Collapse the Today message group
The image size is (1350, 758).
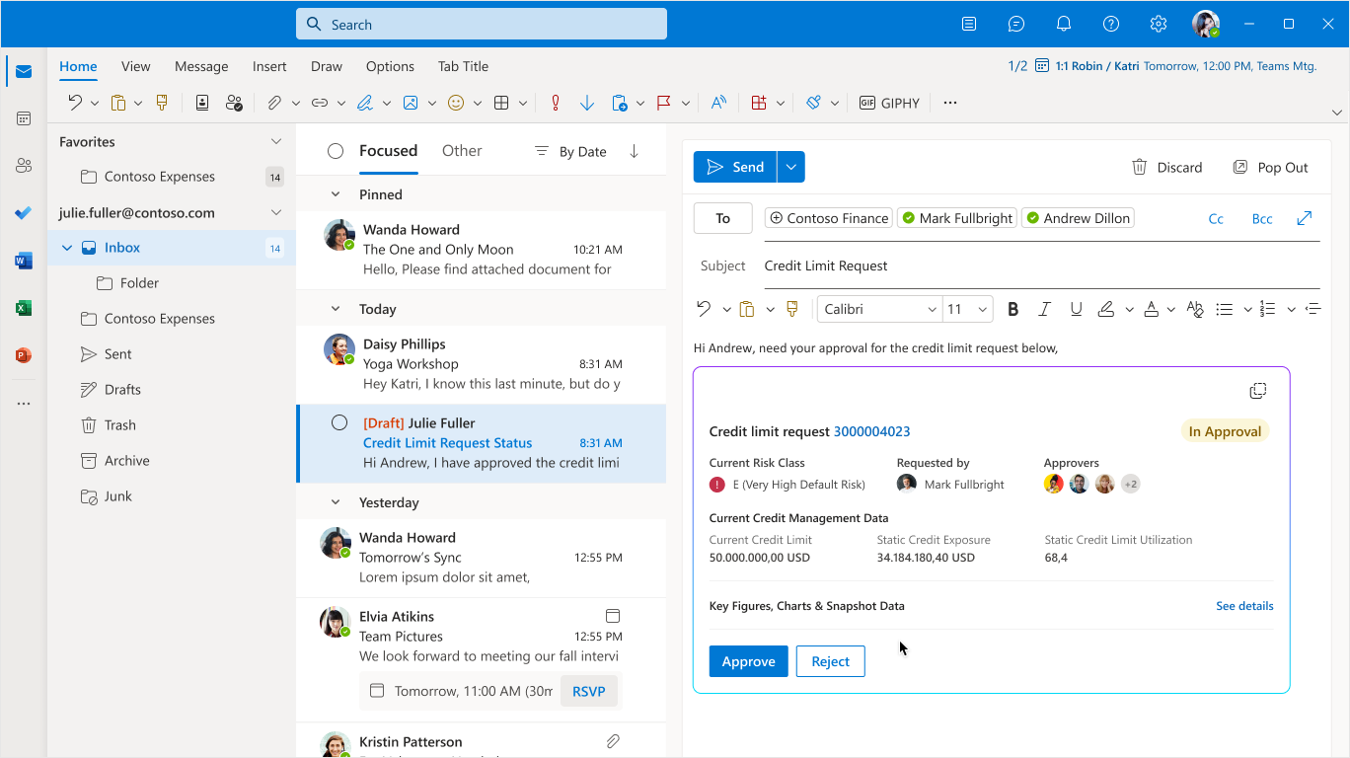pos(336,309)
